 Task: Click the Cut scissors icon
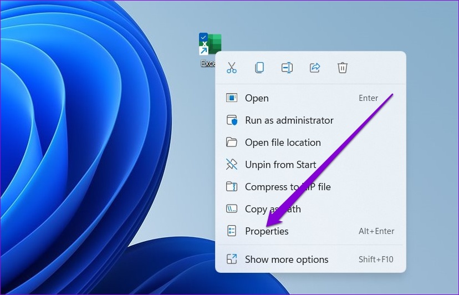[232, 68]
